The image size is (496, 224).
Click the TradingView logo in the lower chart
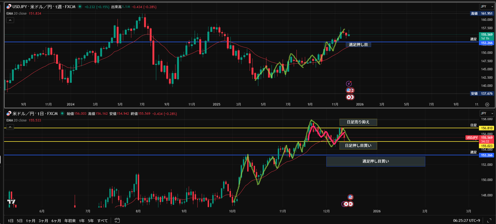click(x=11, y=202)
